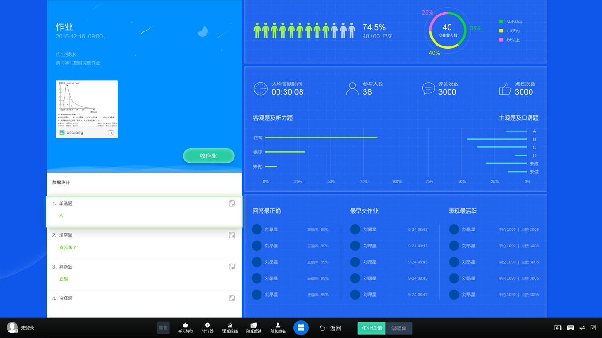Switch to the 错题集 tab
This screenshot has height=338, width=602.
[399, 328]
